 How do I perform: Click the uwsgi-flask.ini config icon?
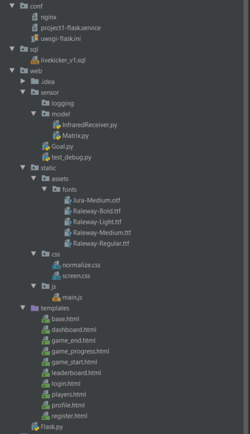[35, 38]
